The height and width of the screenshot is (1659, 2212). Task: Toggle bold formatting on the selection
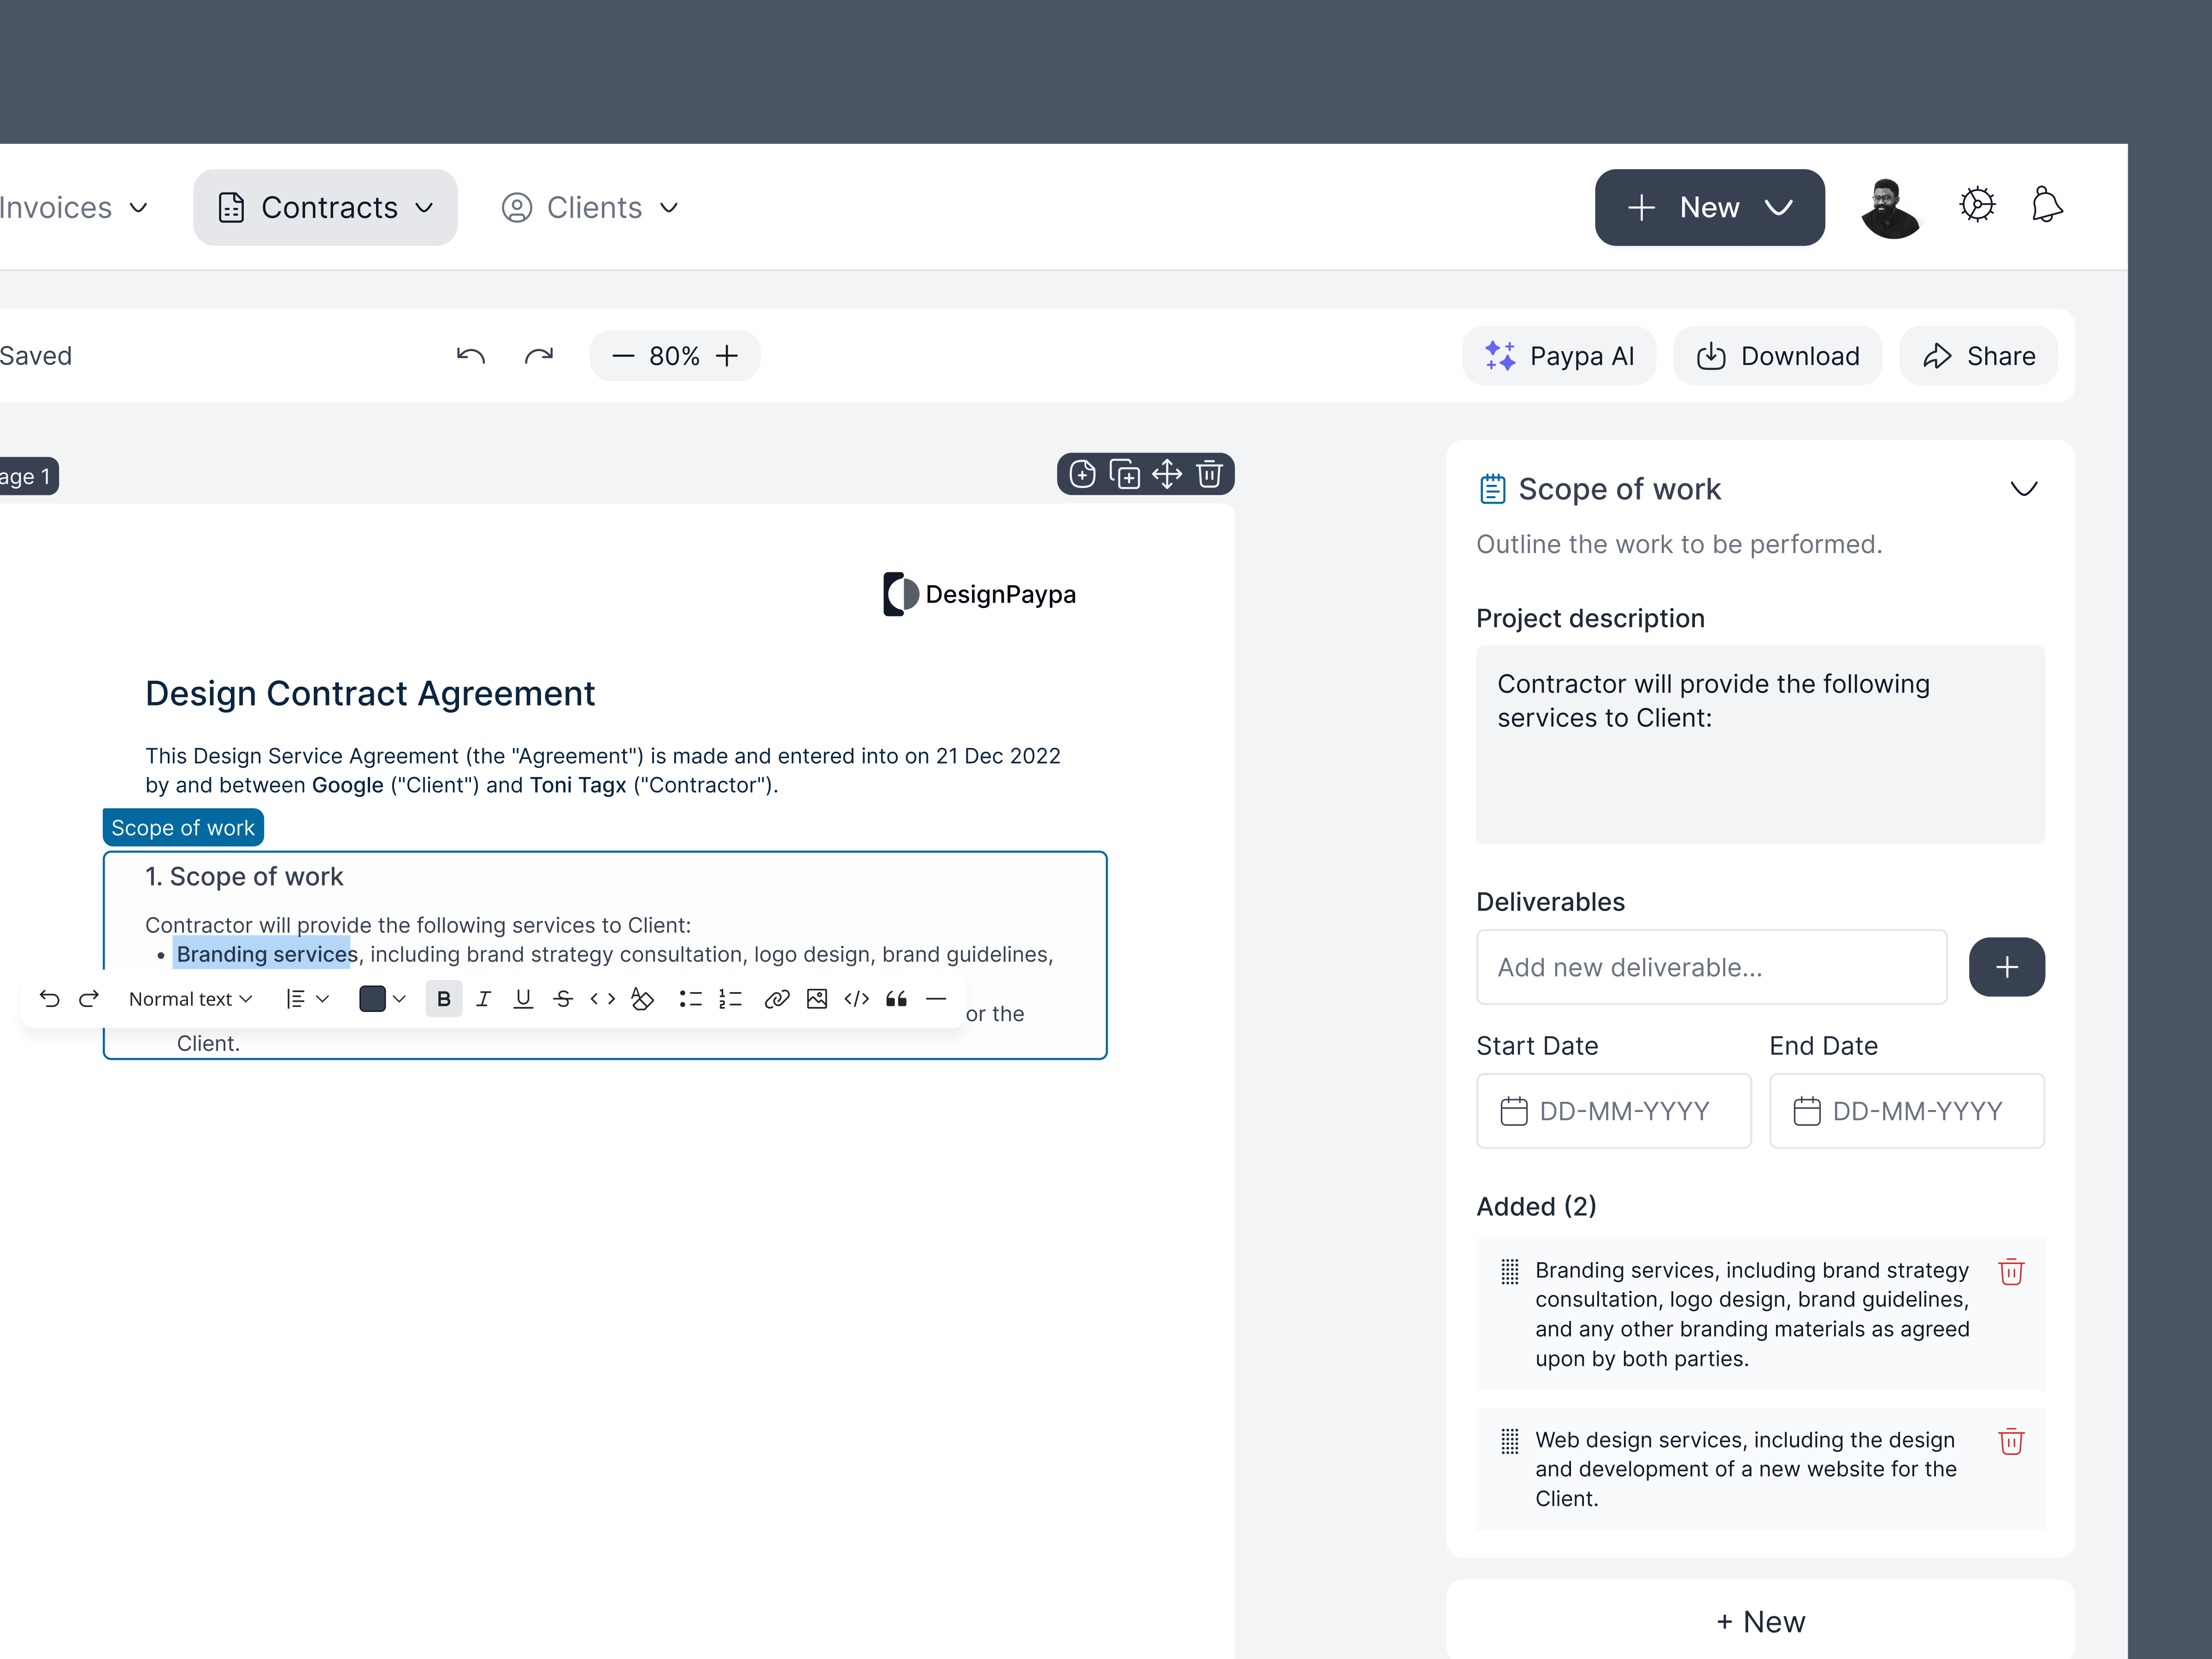[x=443, y=998]
